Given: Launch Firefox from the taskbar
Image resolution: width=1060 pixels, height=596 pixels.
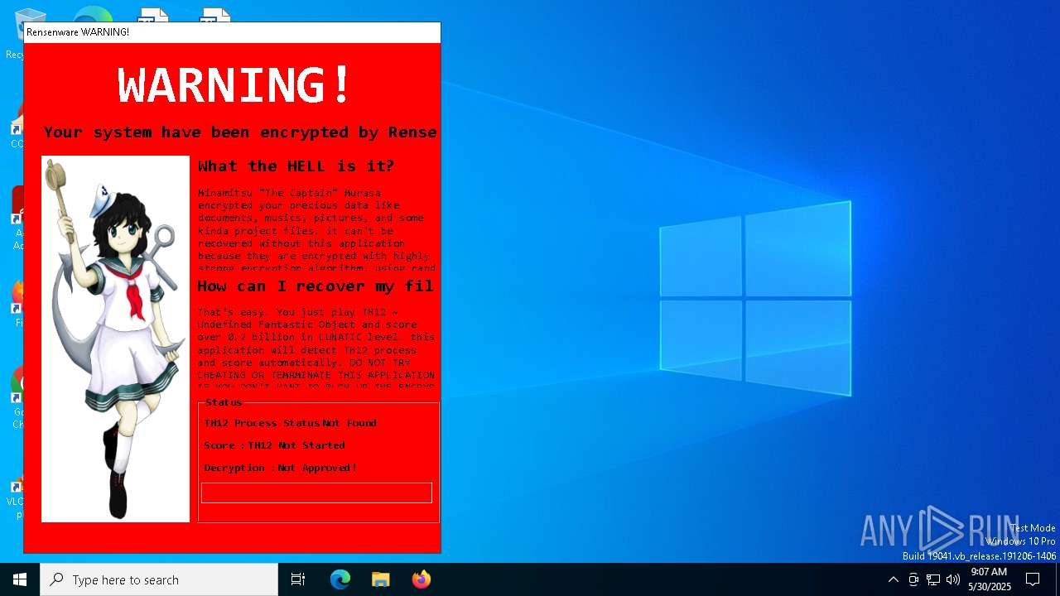Looking at the screenshot, I should tap(421, 579).
